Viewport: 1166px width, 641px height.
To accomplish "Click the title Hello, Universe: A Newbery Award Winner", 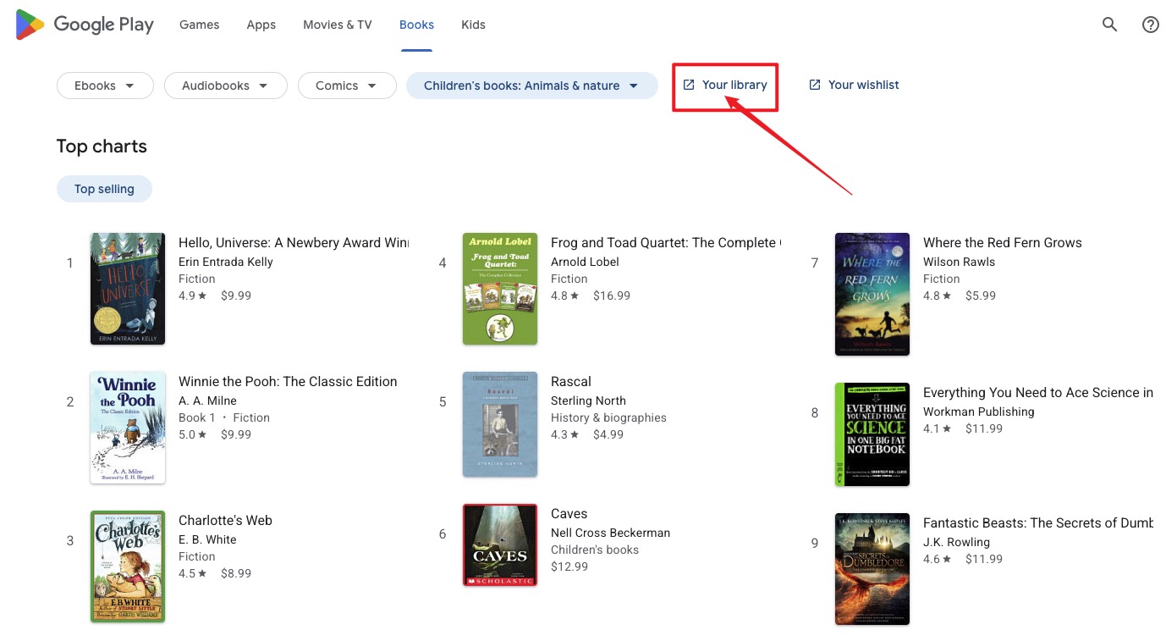I will point(294,243).
